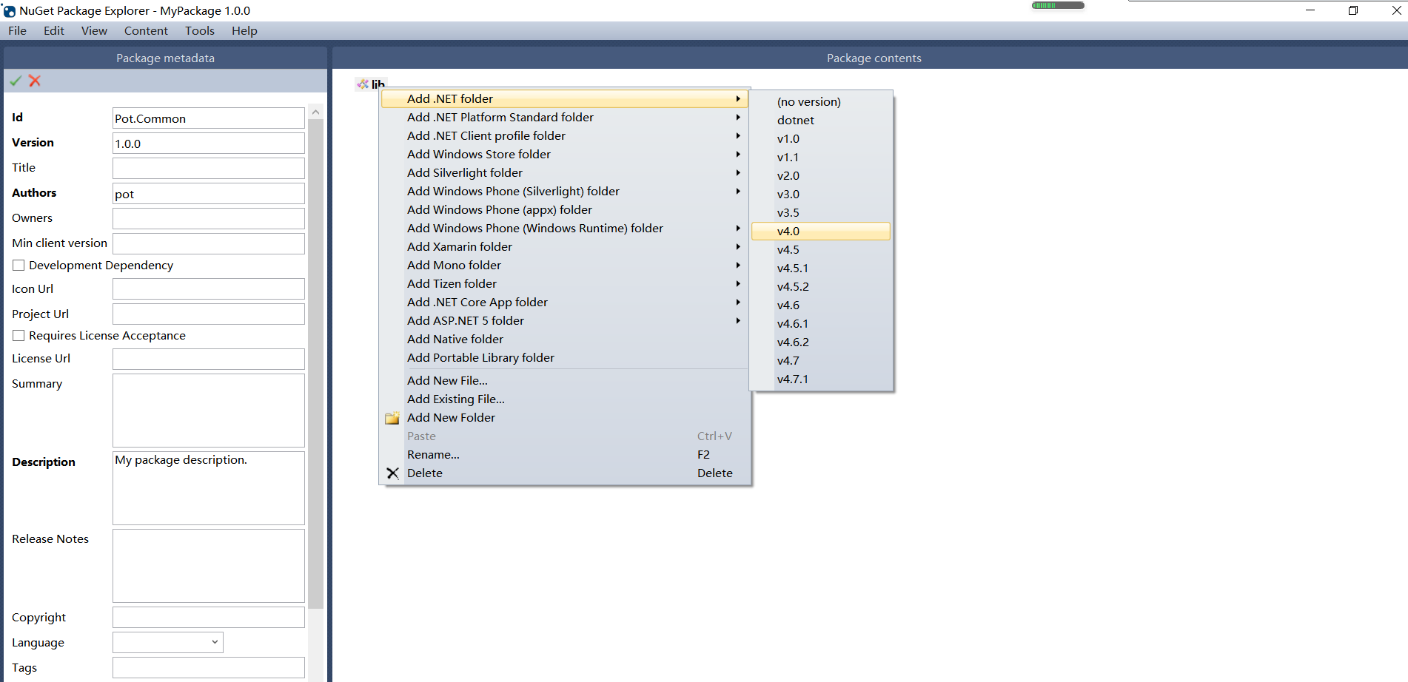Save metadata with the green checkmark icon
Image resolution: width=1408 pixels, height=682 pixels.
point(16,81)
